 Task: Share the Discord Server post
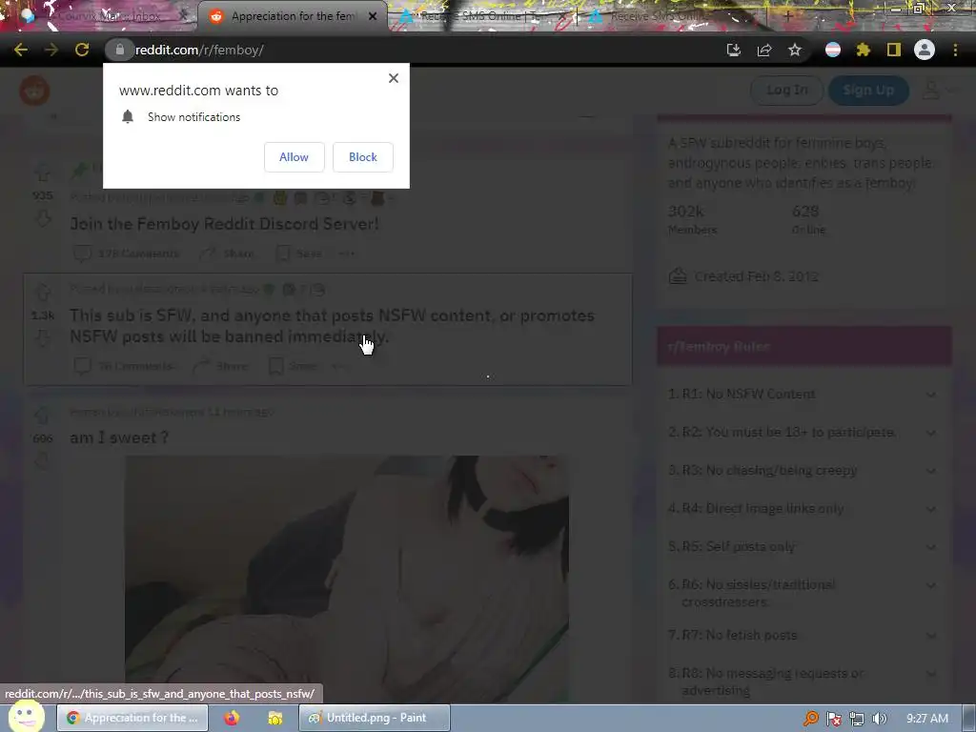pos(227,254)
